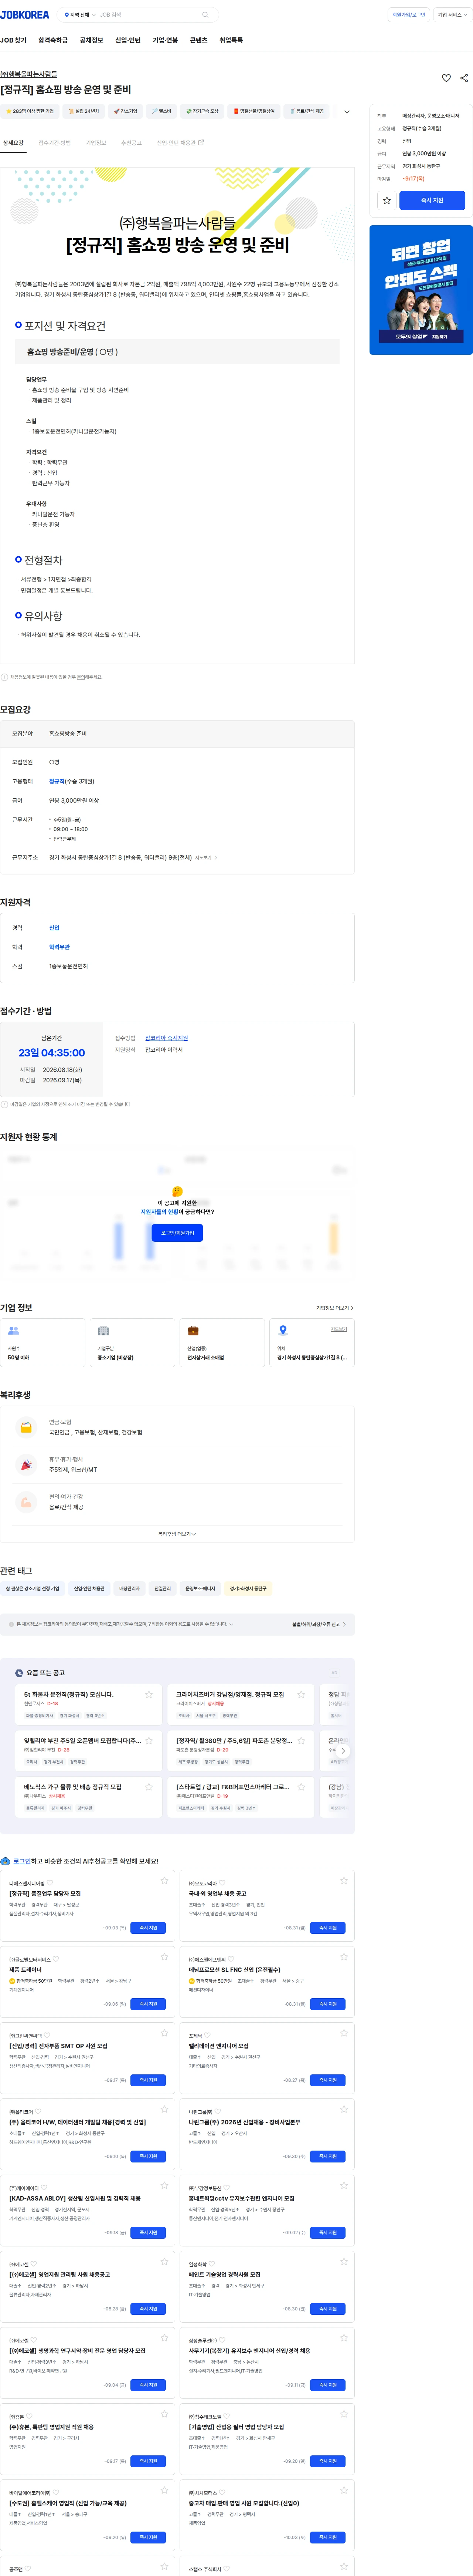
Task: Click 즉시 지원 for 제품 트레이너 listing
Action: click(x=148, y=2004)
